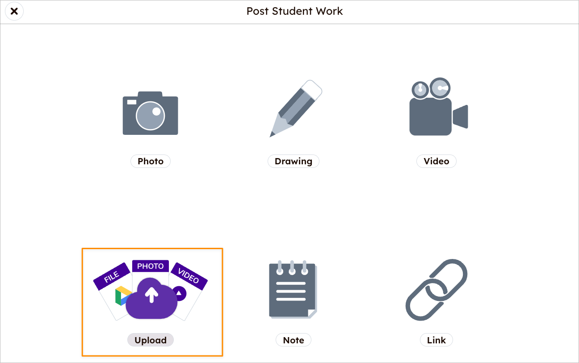Select the Note notepad icon
The height and width of the screenshot is (363, 579).
point(293,290)
